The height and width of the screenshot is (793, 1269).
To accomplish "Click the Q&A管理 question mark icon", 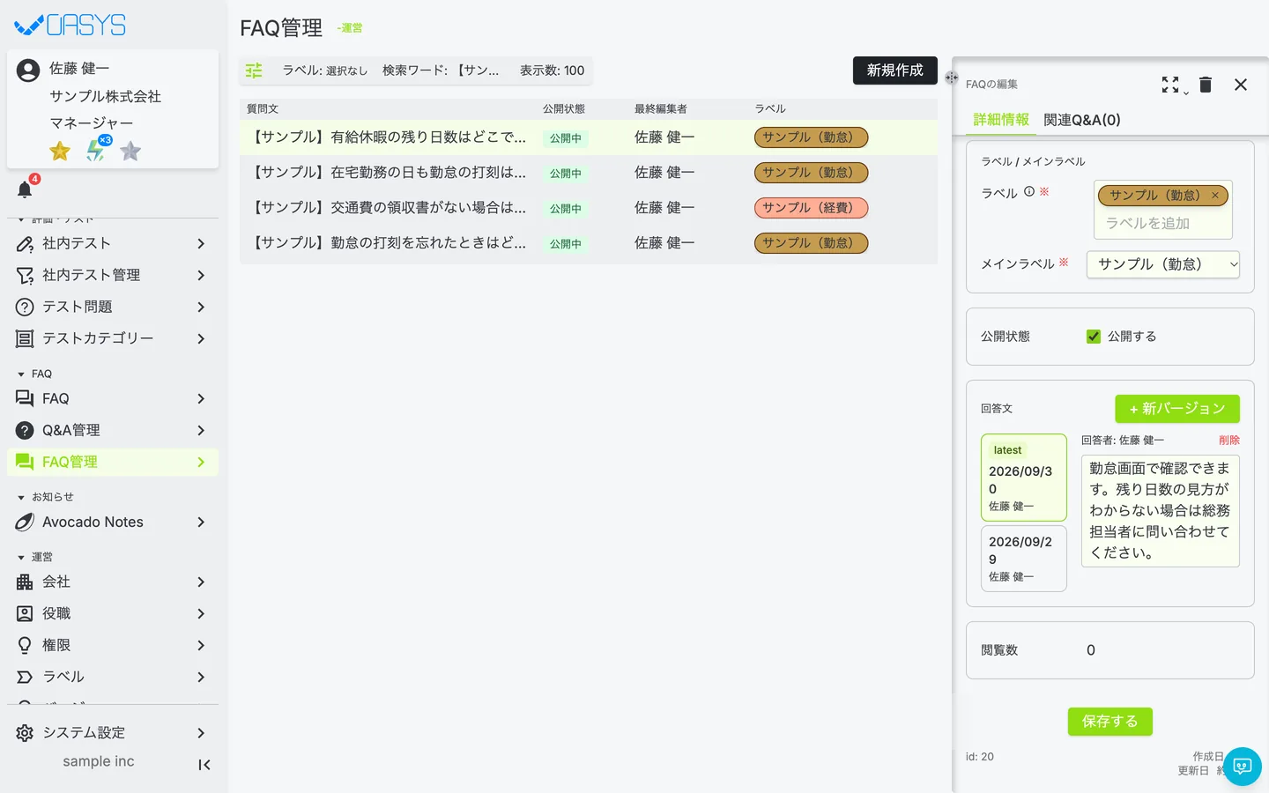I will pyautogui.click(x=25, y=431).
